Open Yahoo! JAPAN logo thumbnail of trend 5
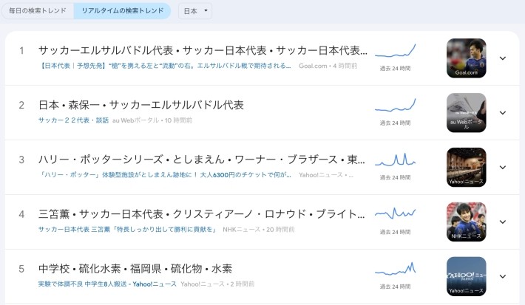525x305 pixels. point(467,276)
